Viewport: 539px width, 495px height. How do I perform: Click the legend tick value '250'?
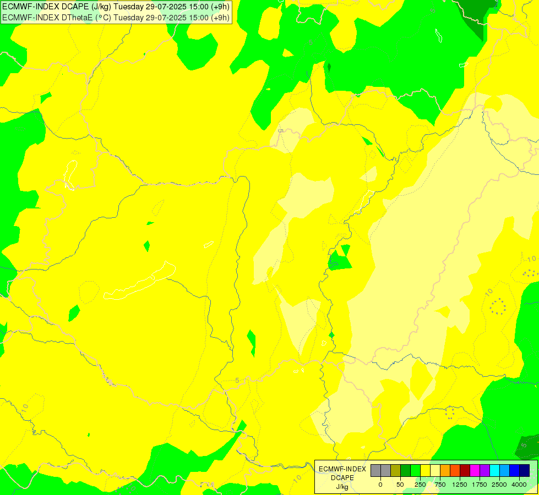pyautogui.click(x=420, y=485)
